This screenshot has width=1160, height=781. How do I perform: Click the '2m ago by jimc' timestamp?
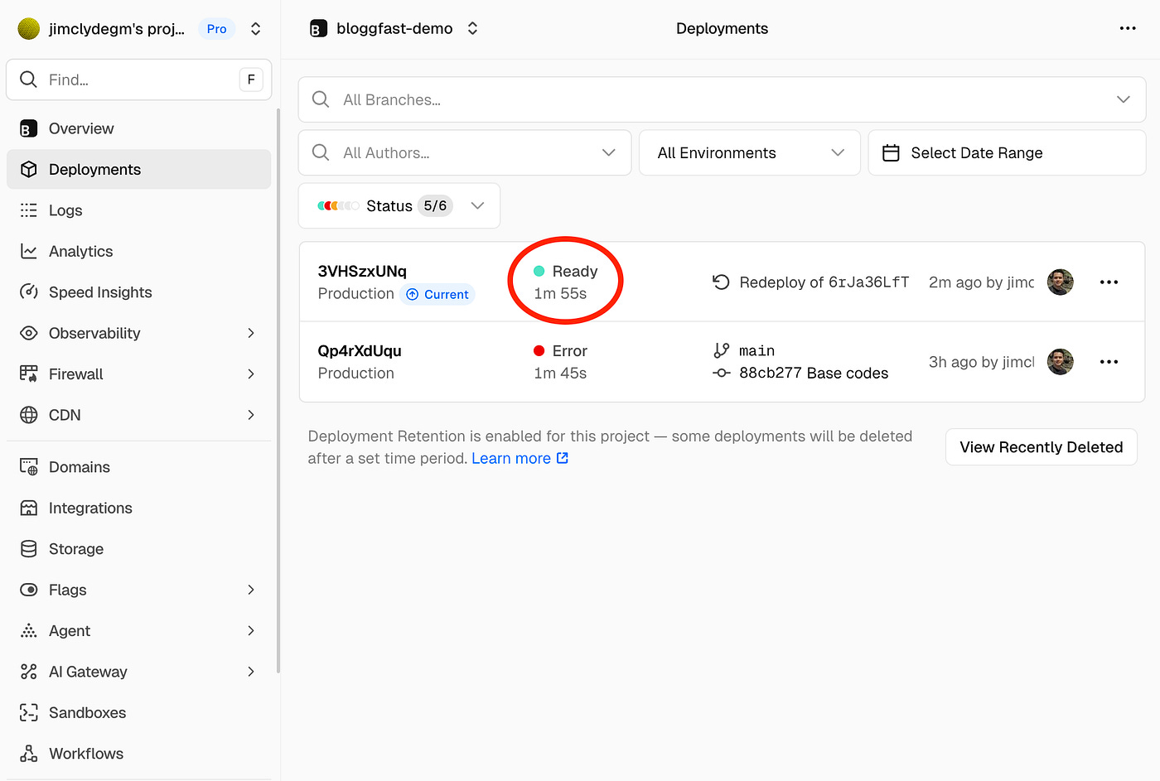(x=981, y=282)
